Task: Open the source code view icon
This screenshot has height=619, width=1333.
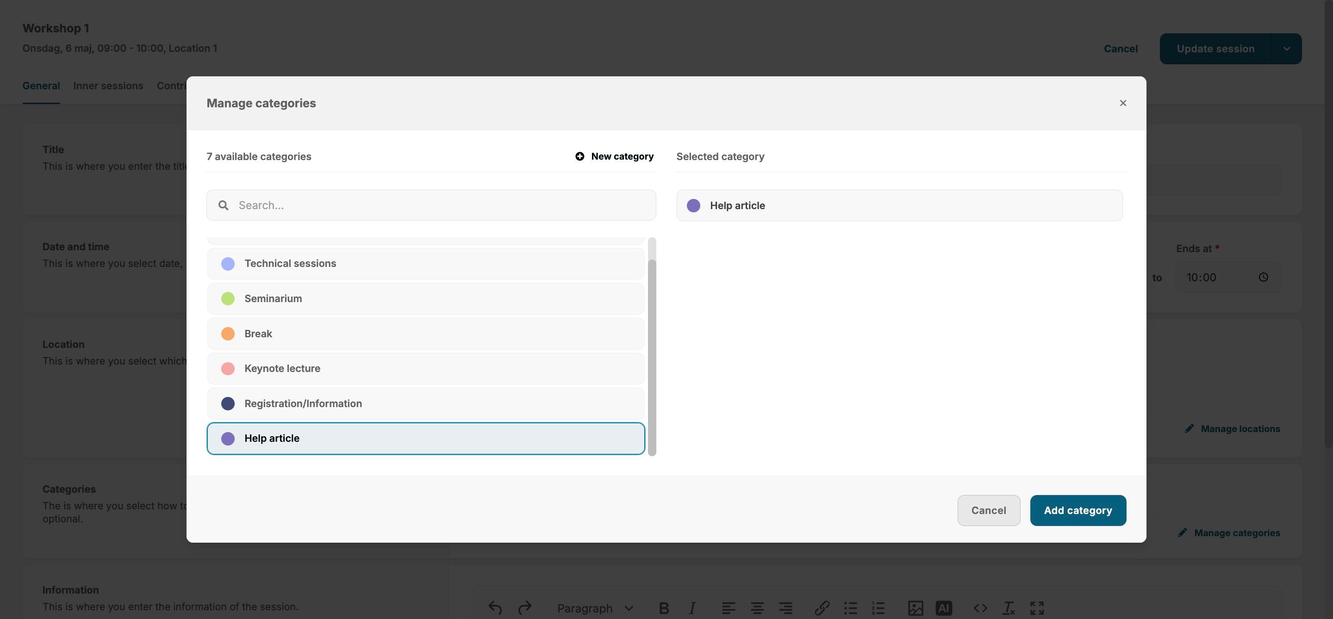Action: [980, 608]
